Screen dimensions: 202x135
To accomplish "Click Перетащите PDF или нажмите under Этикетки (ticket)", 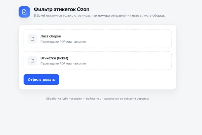I will pyautogui.click(x=63, y=63).
